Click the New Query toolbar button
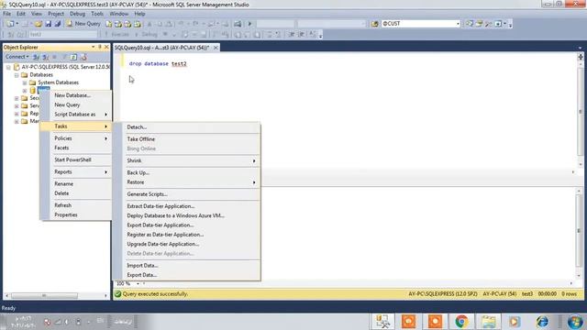The width and height of the screenshot is (587, 330). (x=83, y=24)
